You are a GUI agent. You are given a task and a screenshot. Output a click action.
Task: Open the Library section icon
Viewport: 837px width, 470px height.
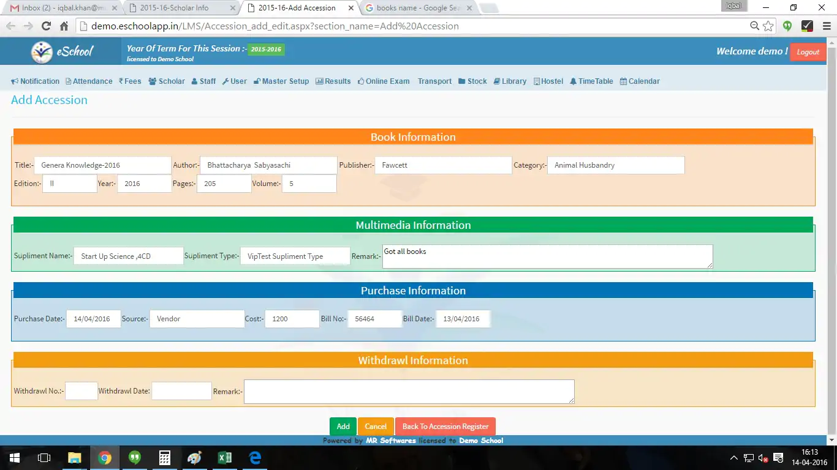(498, 81)
